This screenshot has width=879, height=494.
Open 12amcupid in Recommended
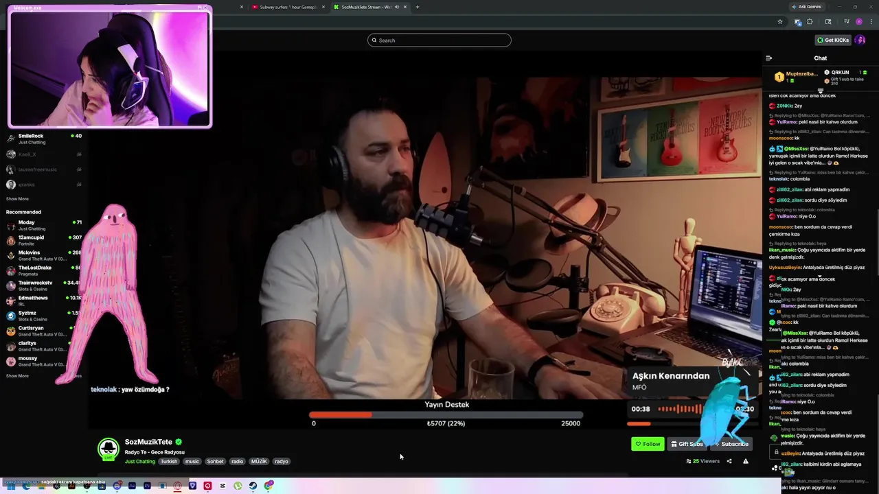[x=44, y=240]
